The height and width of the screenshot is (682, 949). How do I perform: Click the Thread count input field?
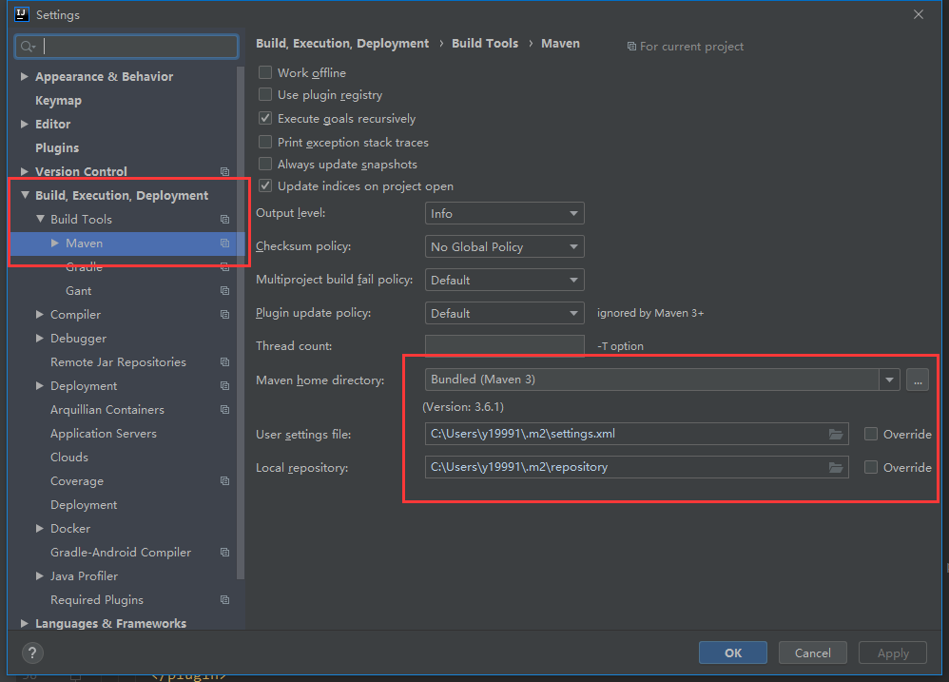[x=505, y=346]
